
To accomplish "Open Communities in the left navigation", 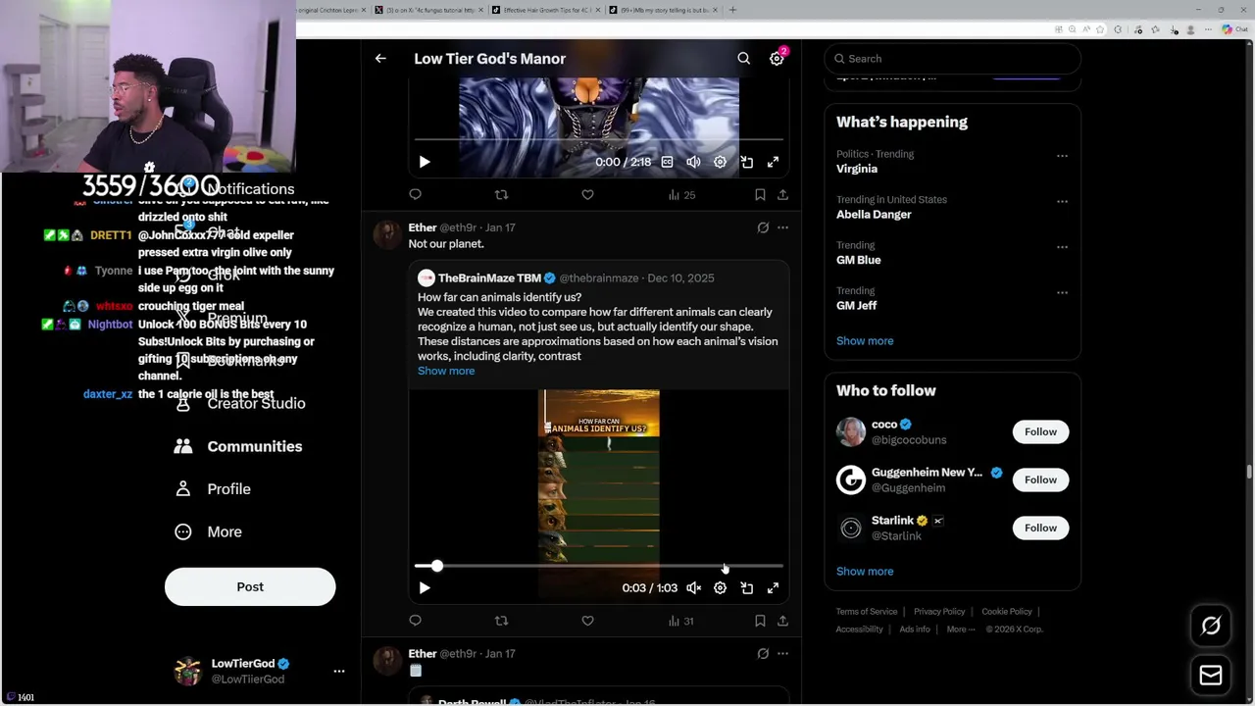I will (x=238, y=446).
